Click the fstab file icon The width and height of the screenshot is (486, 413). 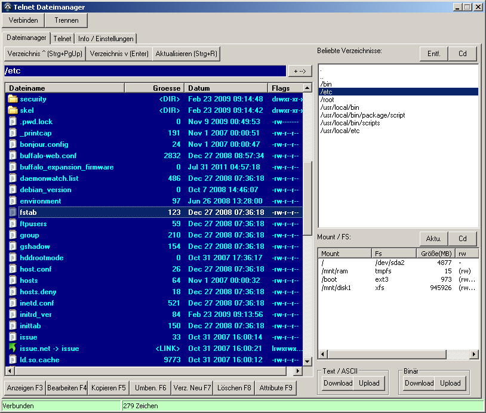pyautogui.click(x=13, y=212)
